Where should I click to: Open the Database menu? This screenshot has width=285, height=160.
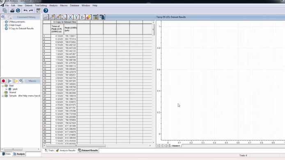click(74, 5)
